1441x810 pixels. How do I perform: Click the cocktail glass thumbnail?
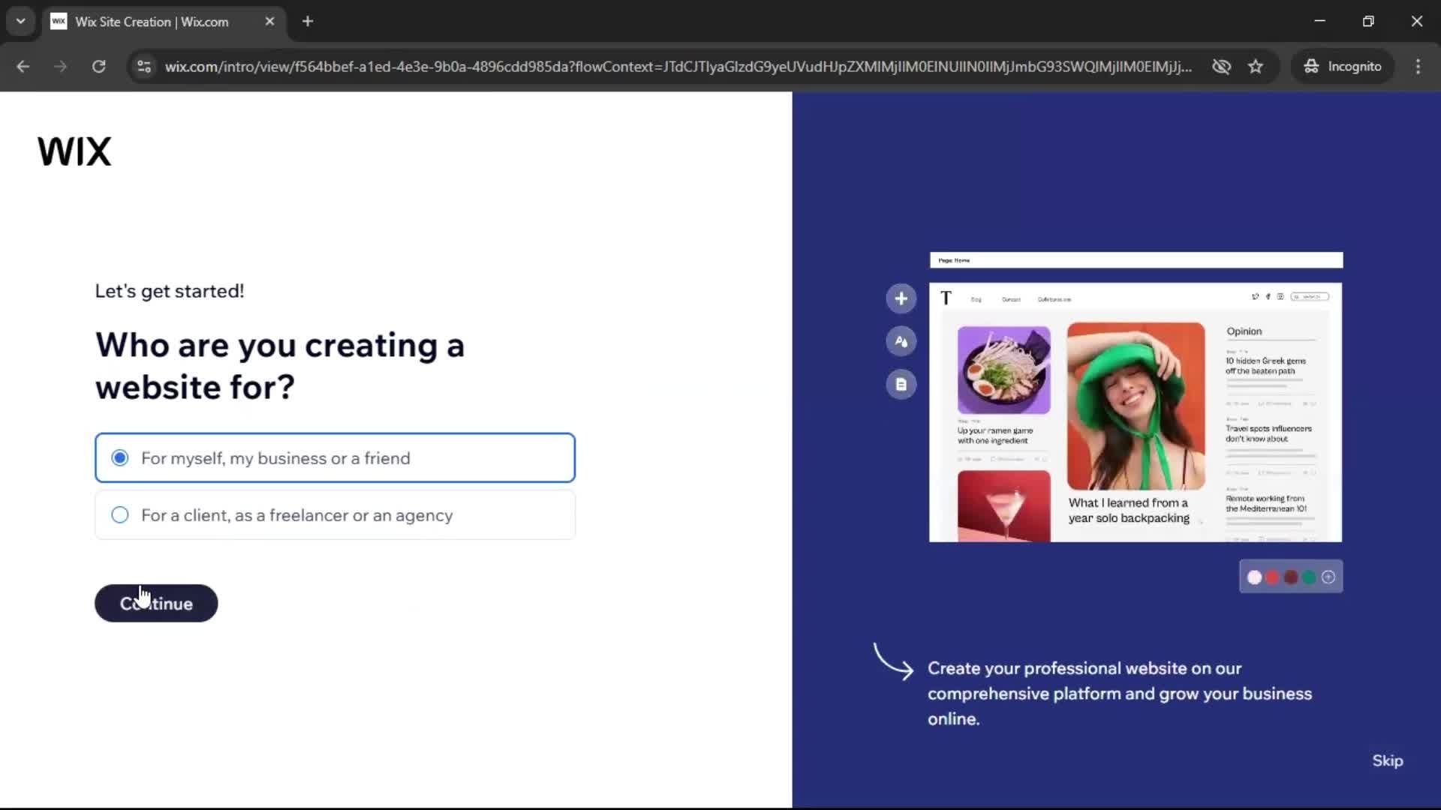(x=1003, y=505)
